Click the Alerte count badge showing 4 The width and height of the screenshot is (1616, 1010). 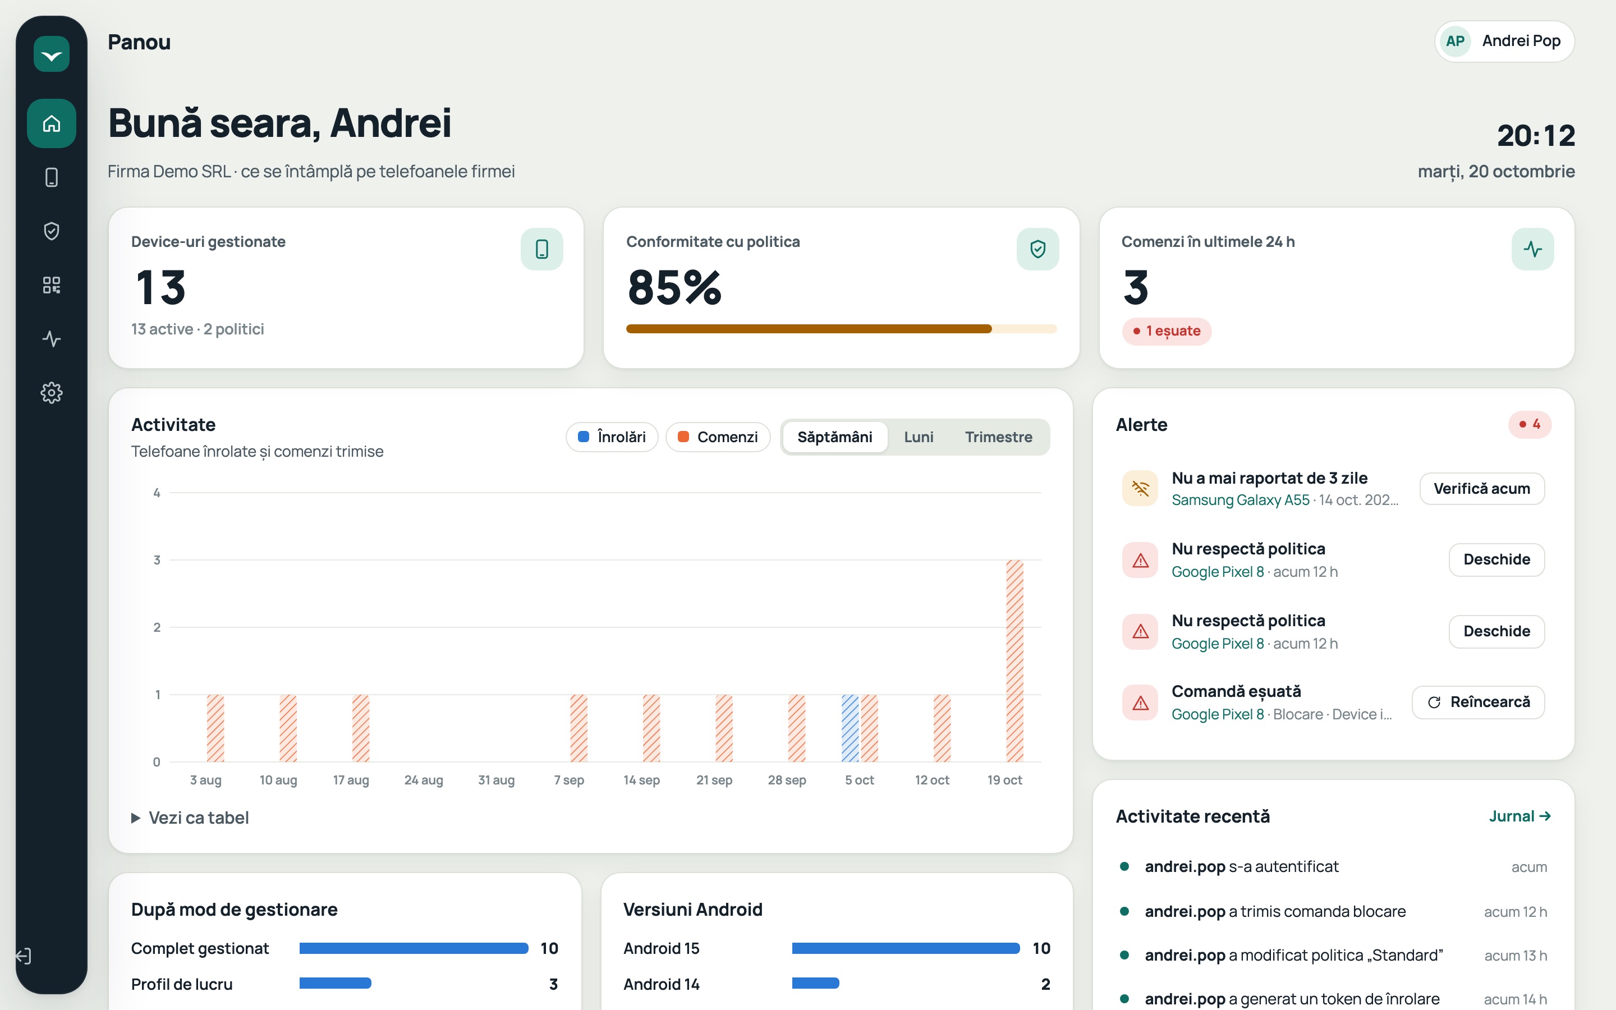point(1529,425)
